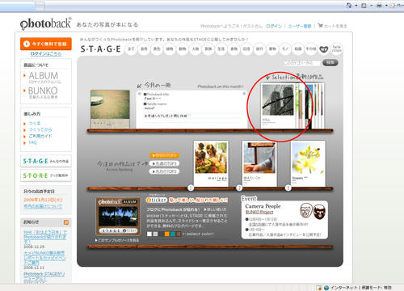Viewport: 404px width, 291px height.
Task: Choose the orange sticker color swatch
Action: (x=167, y=234)
